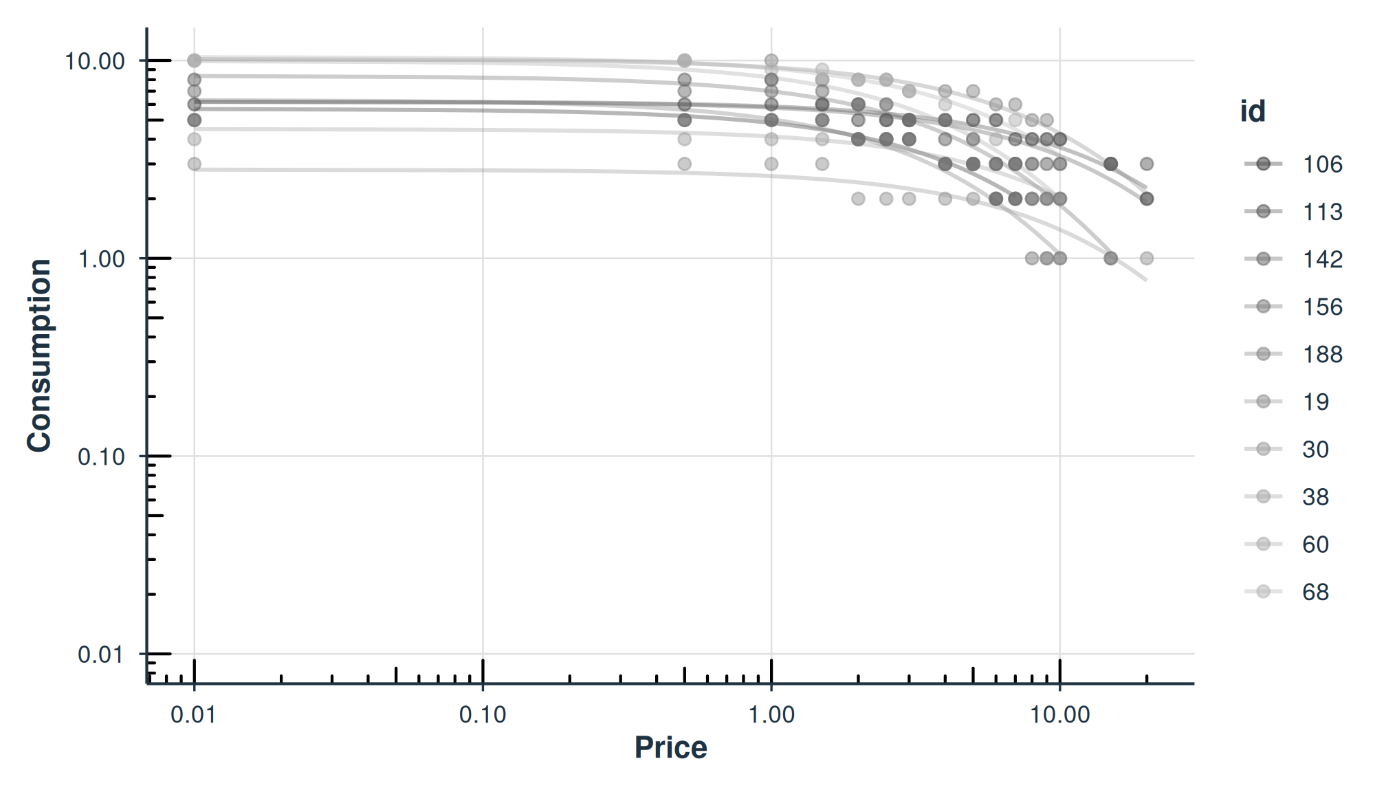This screenshot has height=792, width=1386.
Task: Click the legend text label 60
Action: 1315,544
